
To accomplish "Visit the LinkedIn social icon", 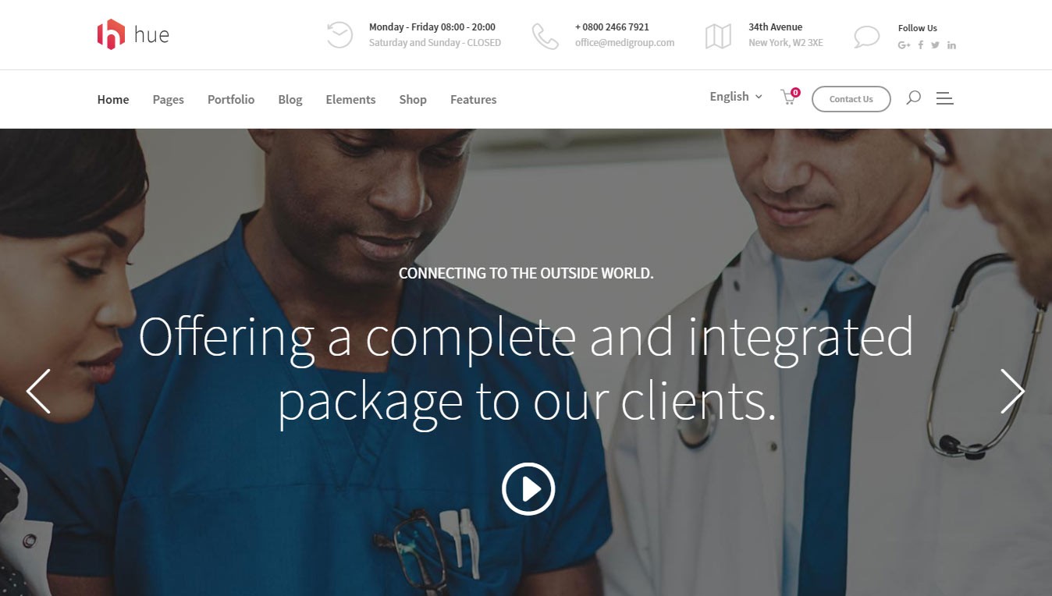I will click(x=951, y=45).
